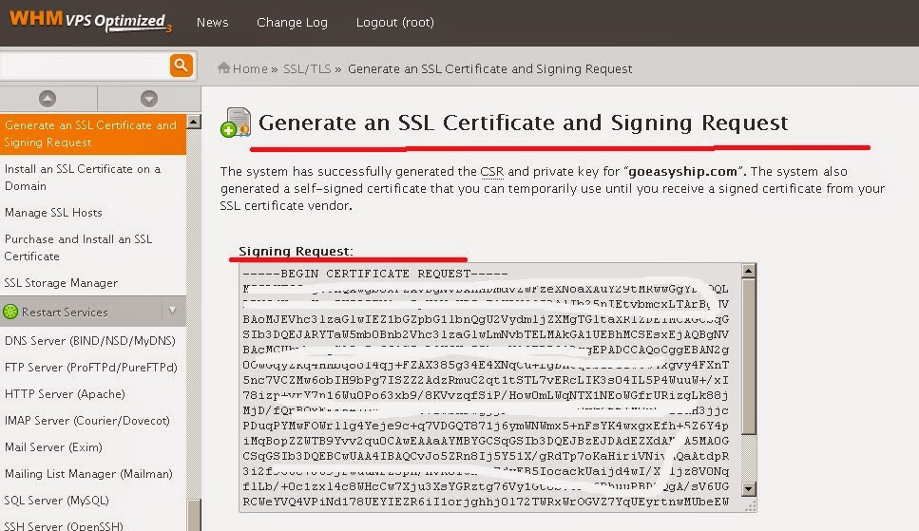The image size is (919, 531).
Task: Click the sidebar collapse up-arrow button
Action: pyautogui.click(x=48, y=99)
